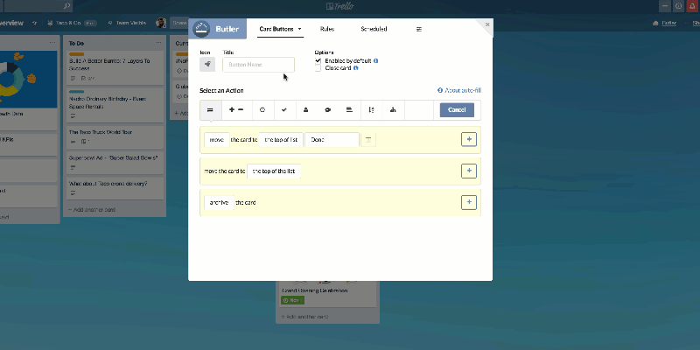Click Add another card in To Do list
This screenshot has height=350, width=700.
point(92,209)
